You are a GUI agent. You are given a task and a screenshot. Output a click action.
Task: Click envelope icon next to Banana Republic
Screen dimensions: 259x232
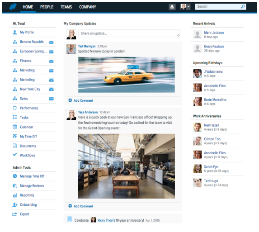tap(52, 42)
